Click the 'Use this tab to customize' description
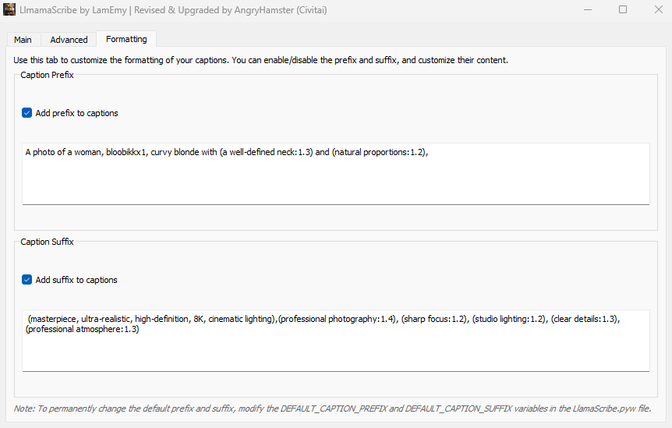The height and width of the screenshot is (428, 672). pos(261,60)
